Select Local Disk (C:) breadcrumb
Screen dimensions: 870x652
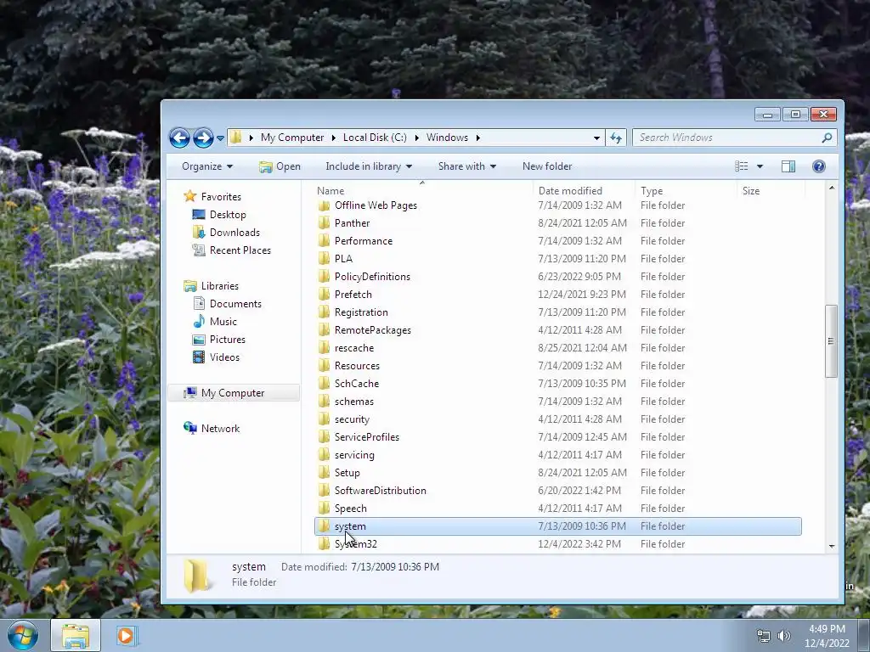pos(375,138)
